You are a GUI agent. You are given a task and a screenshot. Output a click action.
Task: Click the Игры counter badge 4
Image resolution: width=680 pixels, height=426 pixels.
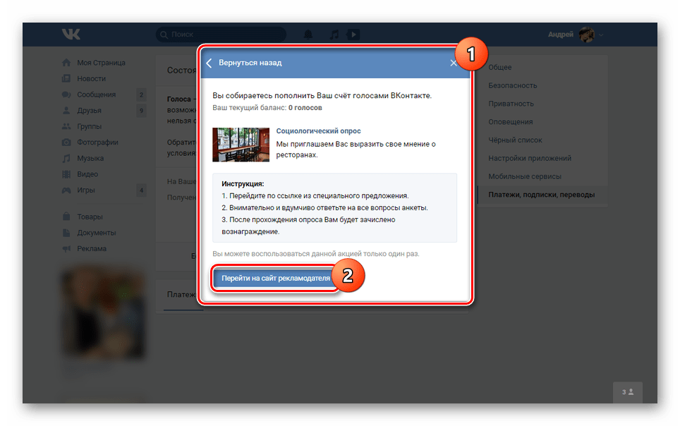(x=141, y=190)
